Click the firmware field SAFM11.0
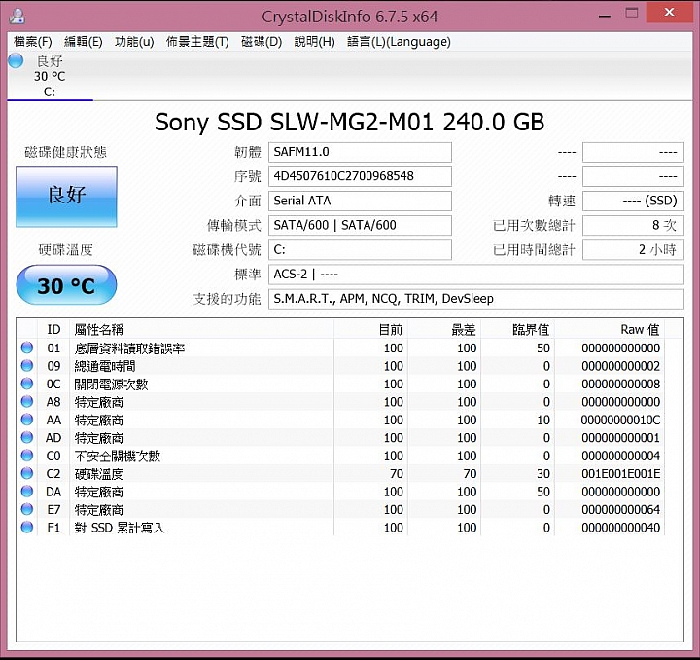Image resolution: width=700 pixels, height=660 pixels. (360, 152)
